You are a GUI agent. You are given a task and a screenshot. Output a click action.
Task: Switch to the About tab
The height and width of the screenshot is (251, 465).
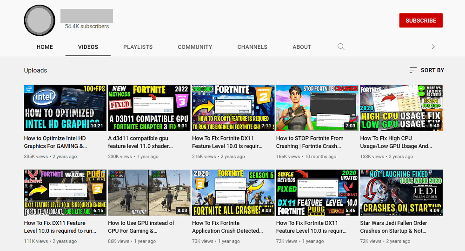pos(302,47)
